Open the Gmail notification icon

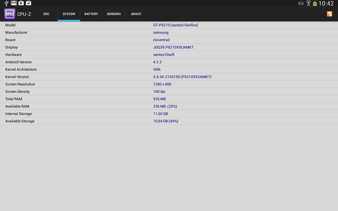click(x=14, y=3)
